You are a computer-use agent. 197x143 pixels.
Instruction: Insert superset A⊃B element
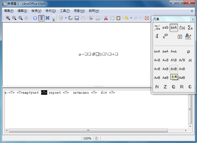174,69
